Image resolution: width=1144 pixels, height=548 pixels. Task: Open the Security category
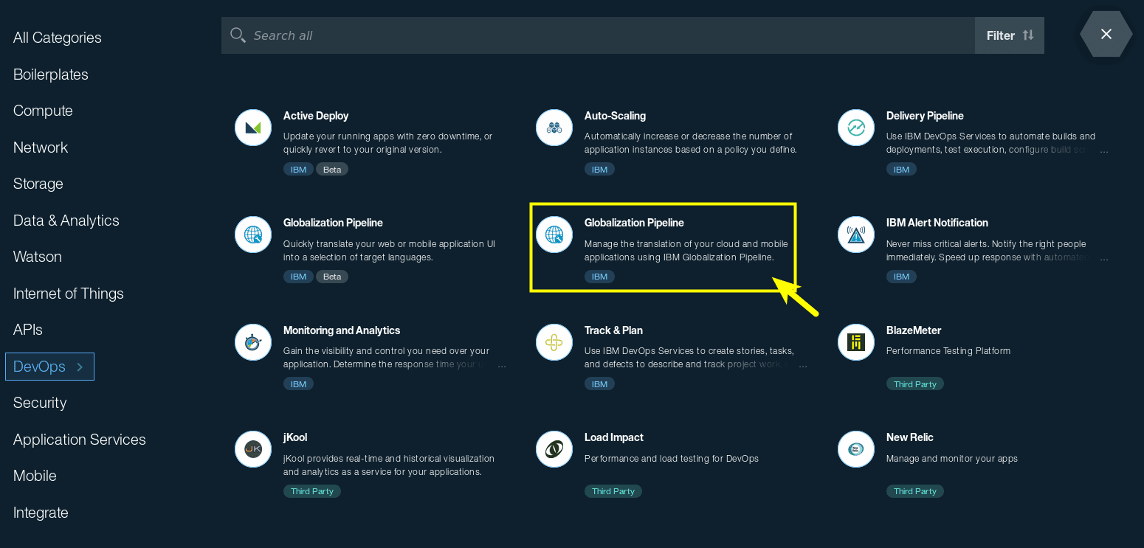(x=40, y=403)
